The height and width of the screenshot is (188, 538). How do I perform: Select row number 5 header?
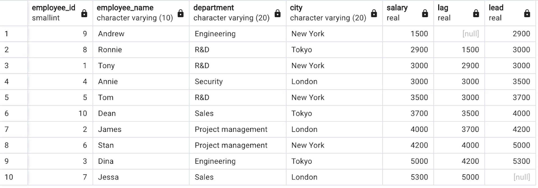click(x=13, y=97)
